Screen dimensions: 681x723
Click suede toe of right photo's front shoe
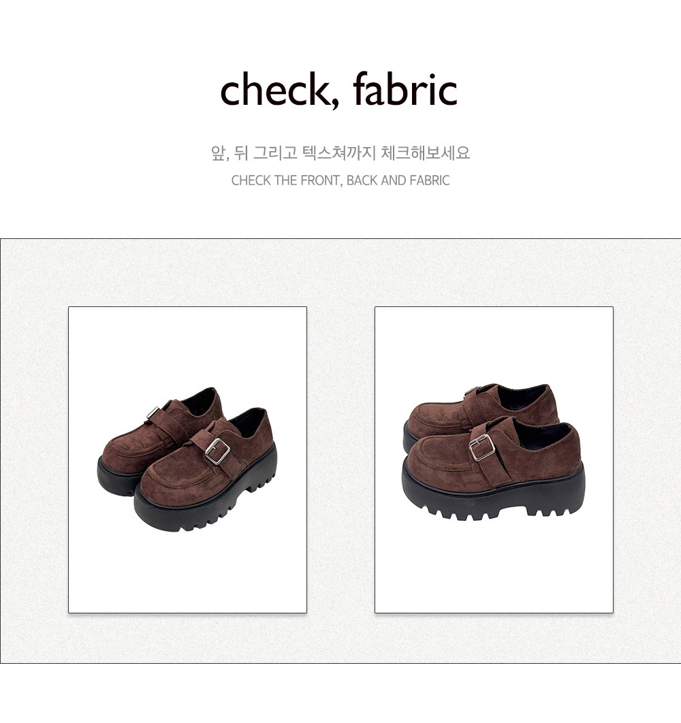coord(439,461)
